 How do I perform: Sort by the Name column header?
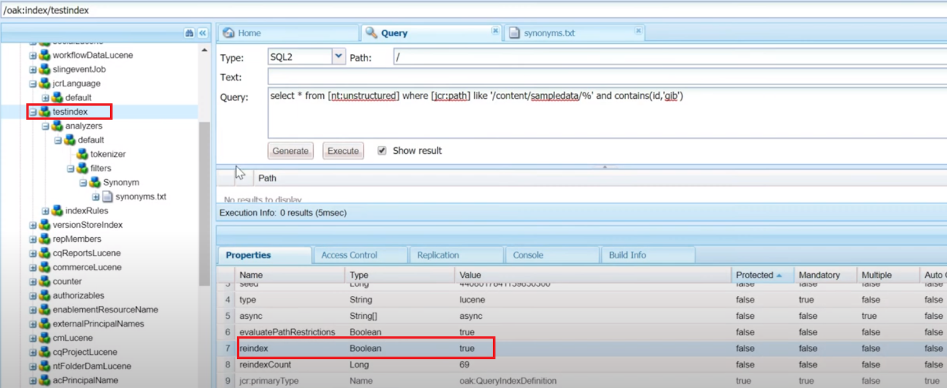pos(290,275)
